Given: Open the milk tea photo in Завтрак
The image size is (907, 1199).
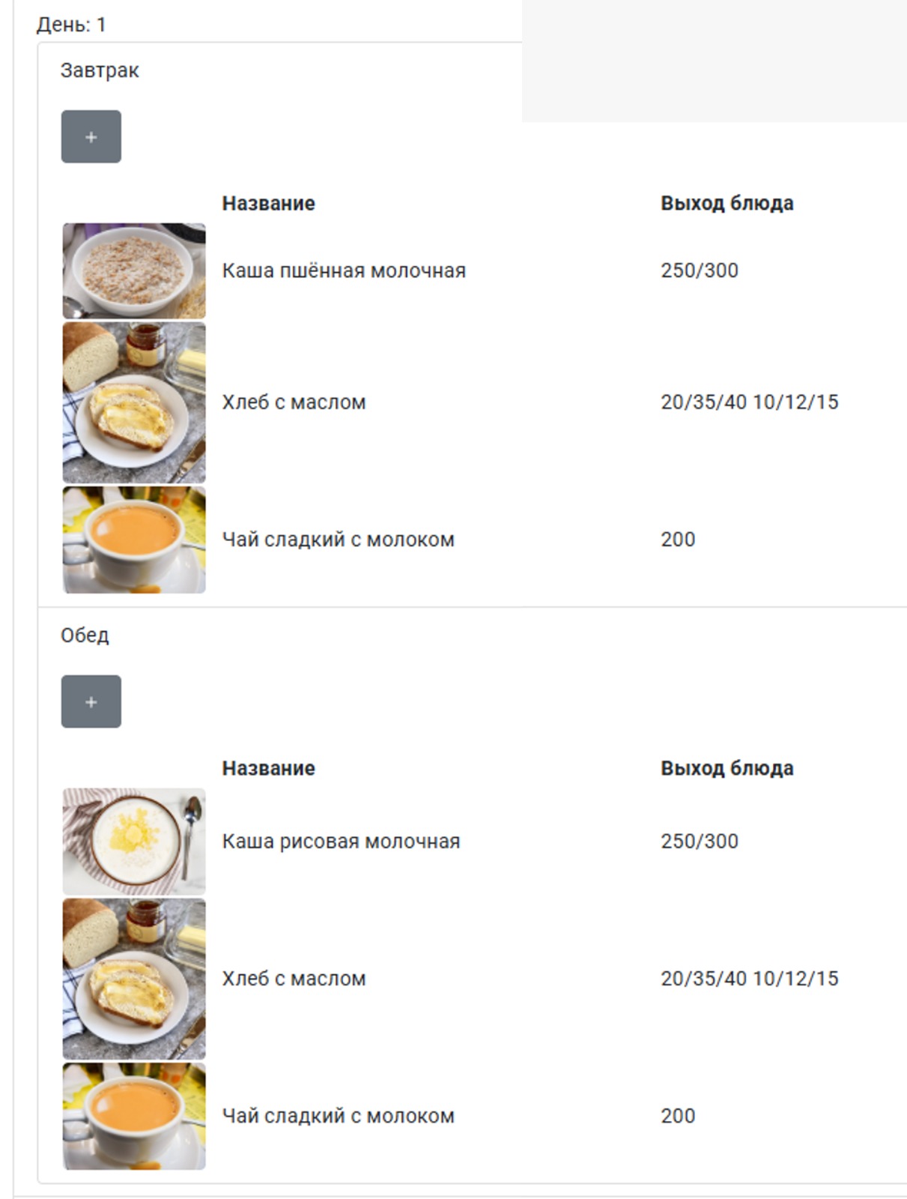Looking at the screenshot, I should 134,540.
